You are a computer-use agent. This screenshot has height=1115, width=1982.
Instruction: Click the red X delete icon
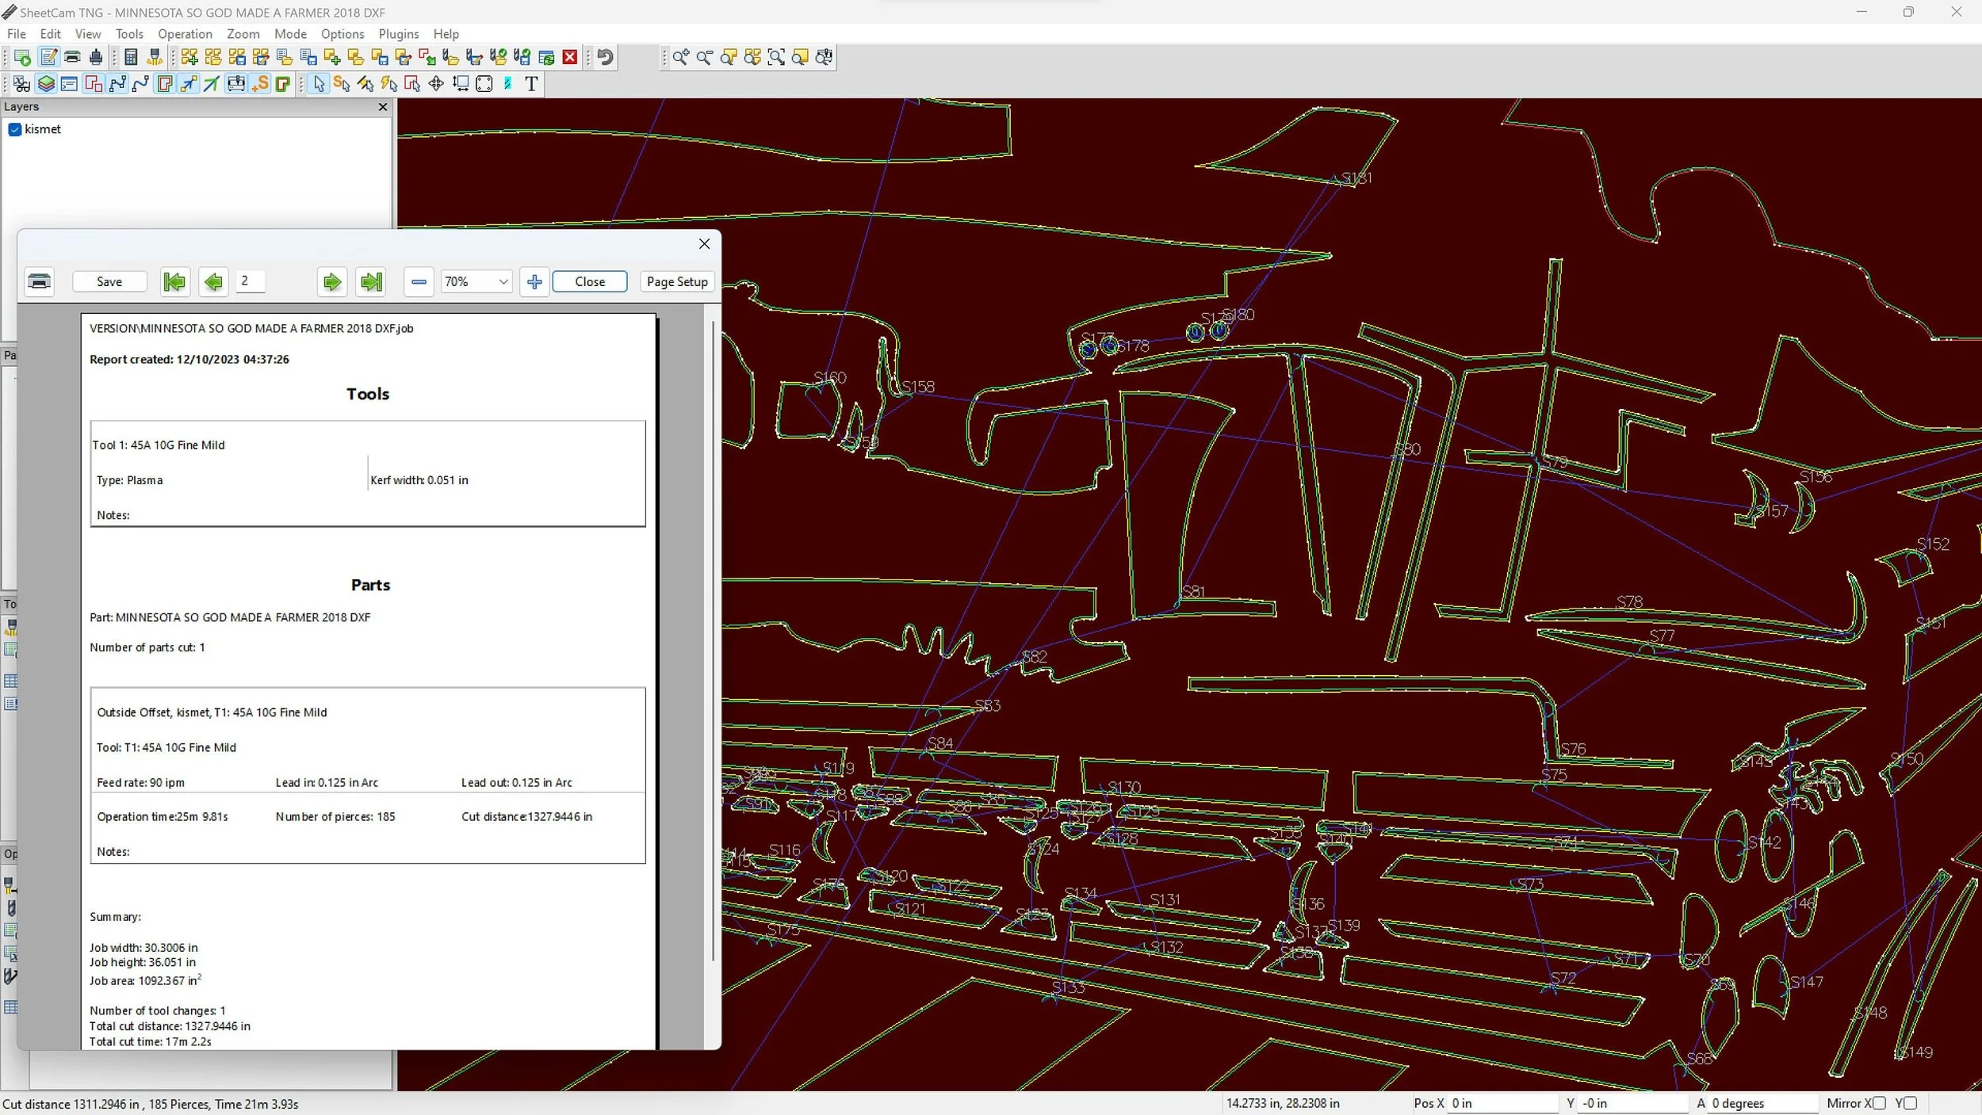click(x=569, y=57)
